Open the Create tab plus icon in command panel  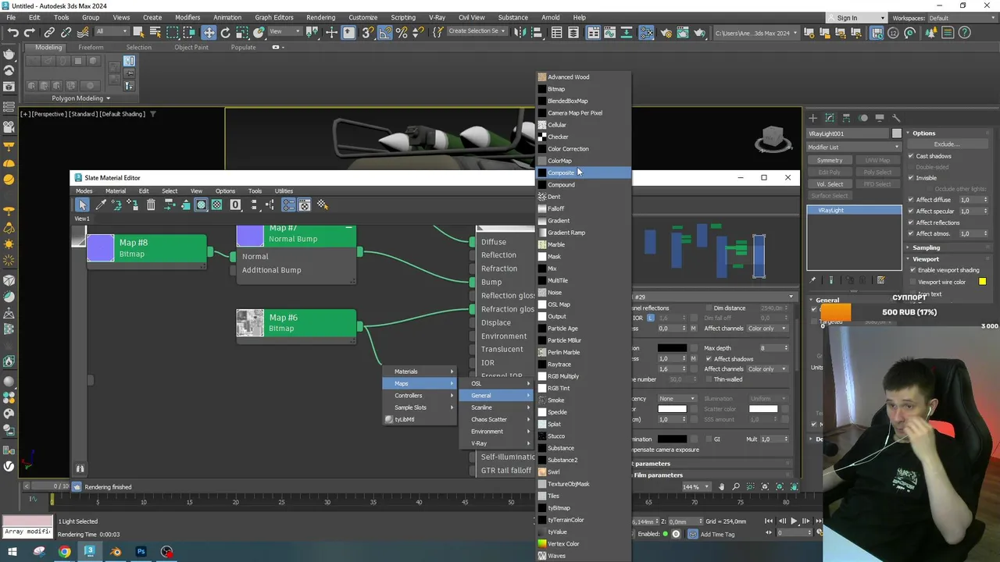(x=812, y=118)
